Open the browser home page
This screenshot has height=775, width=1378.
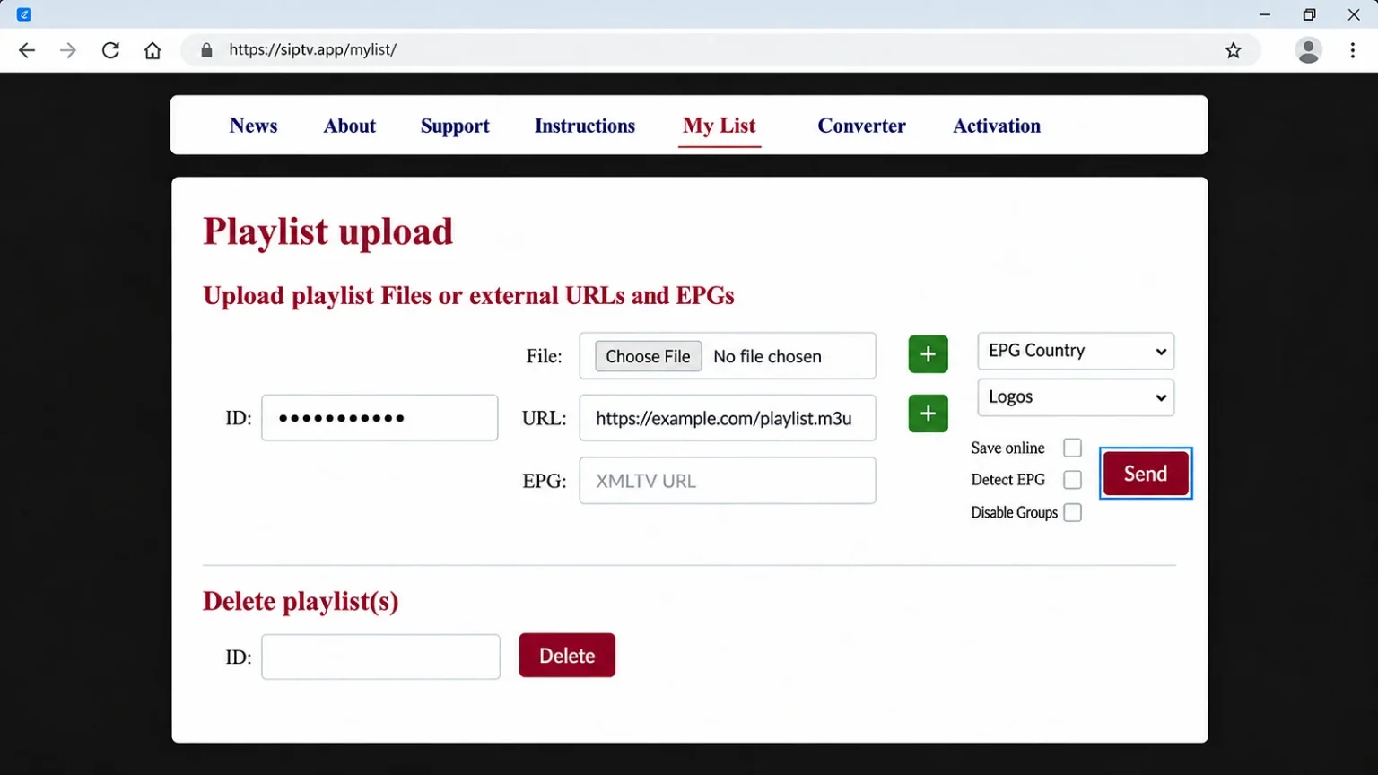pyautogui.click(x=153, y=50)
